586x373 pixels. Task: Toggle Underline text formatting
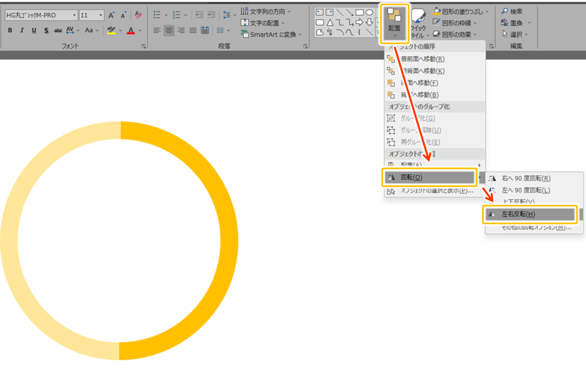coord(34,30)
